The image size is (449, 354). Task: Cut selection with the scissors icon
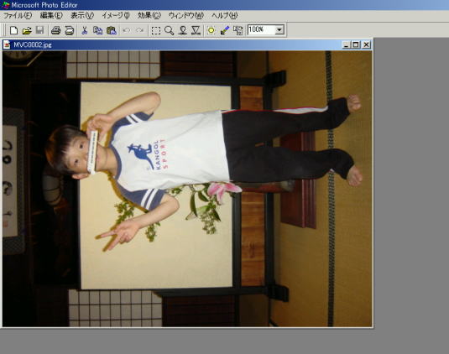84,30
